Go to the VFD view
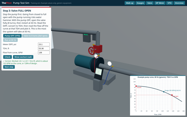 click(x=169, y=3)
